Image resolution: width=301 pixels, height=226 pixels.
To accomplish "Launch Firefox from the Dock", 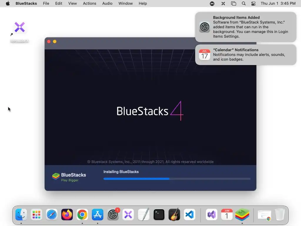I will click(x=67, y=215).
